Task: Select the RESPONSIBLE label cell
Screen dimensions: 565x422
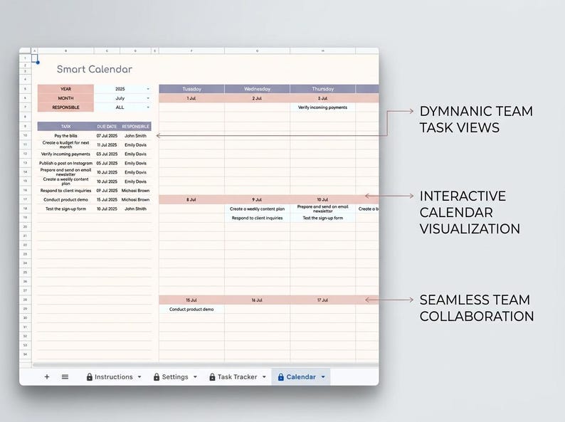Action: coord(65,107)
